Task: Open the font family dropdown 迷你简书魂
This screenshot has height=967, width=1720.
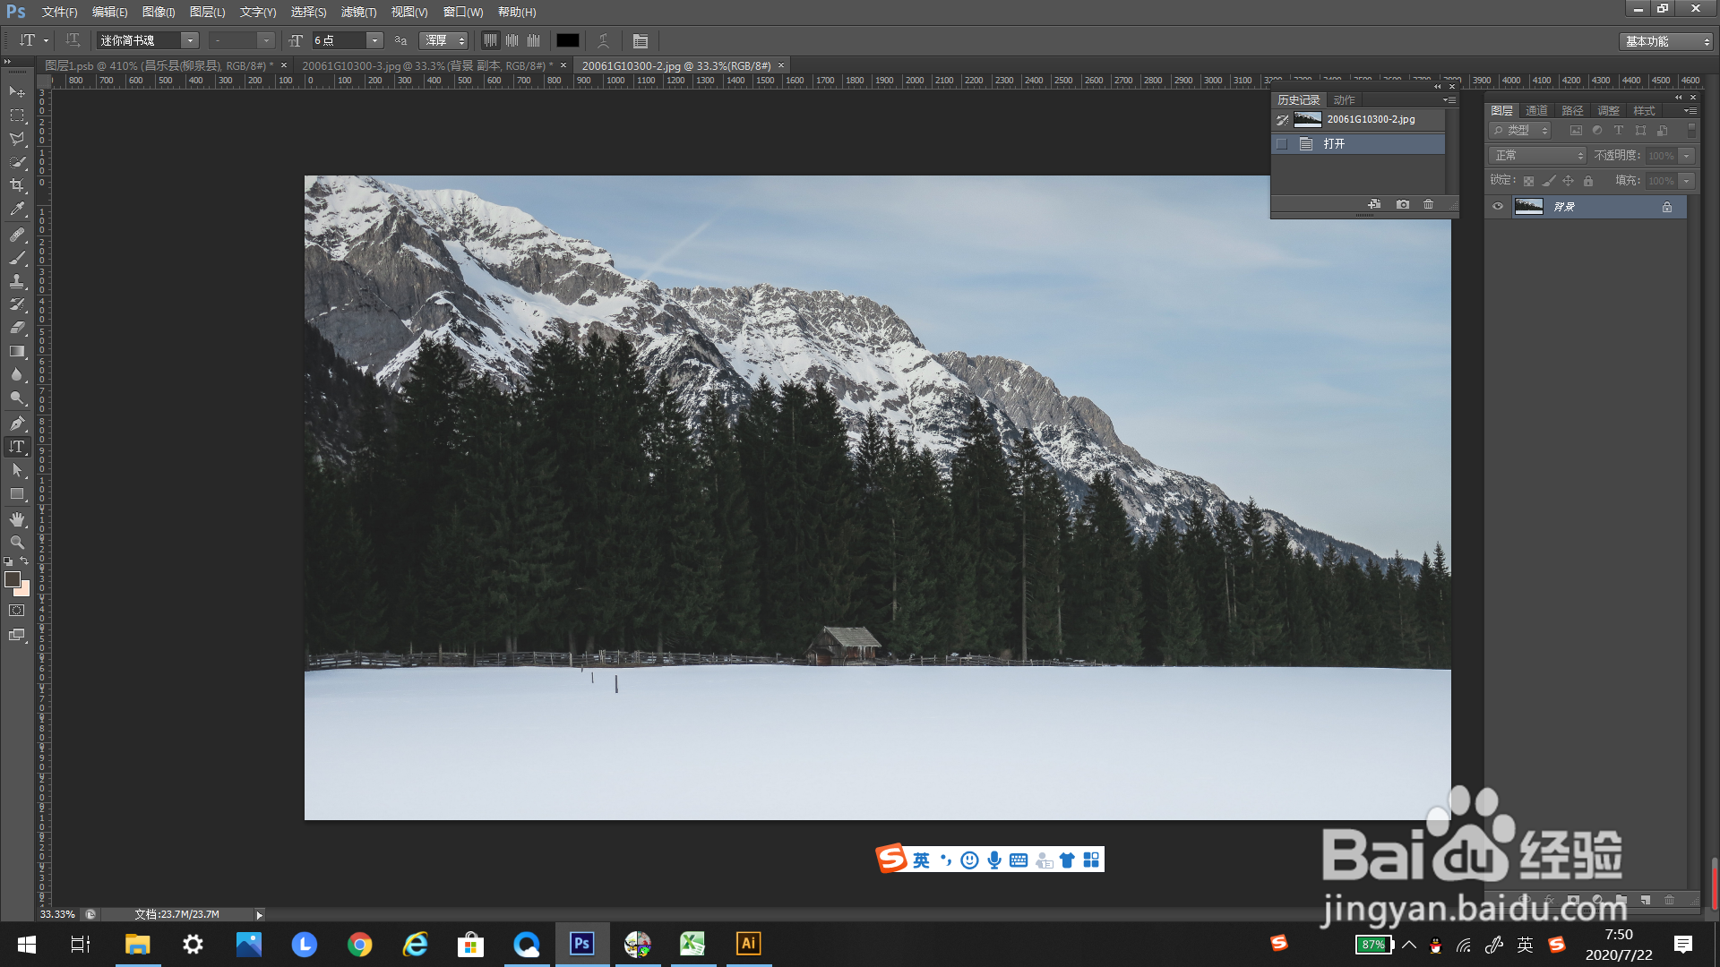Action: tap(190, 41)
